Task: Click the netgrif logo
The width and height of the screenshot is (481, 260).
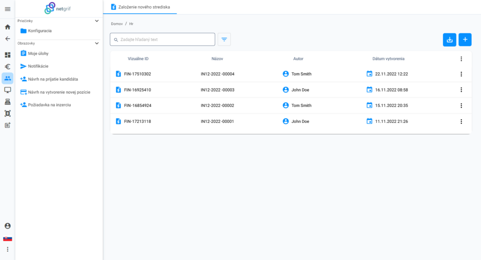Action: click(57, 8)
